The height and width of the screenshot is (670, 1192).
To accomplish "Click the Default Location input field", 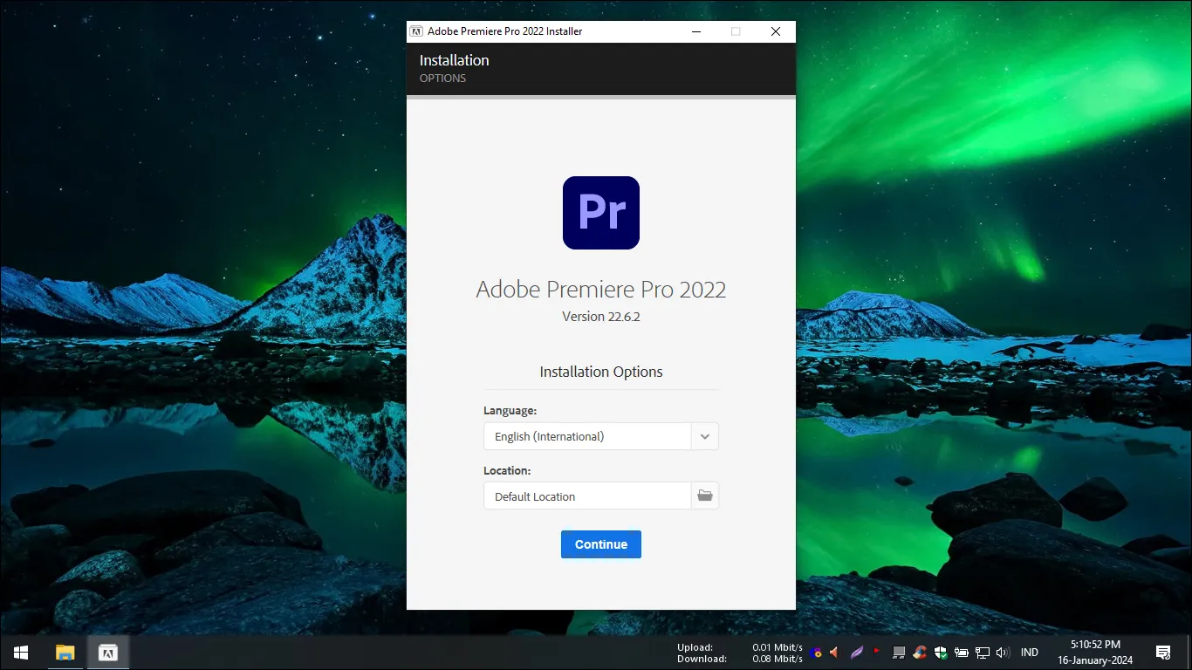I will (x=586, y=496).
